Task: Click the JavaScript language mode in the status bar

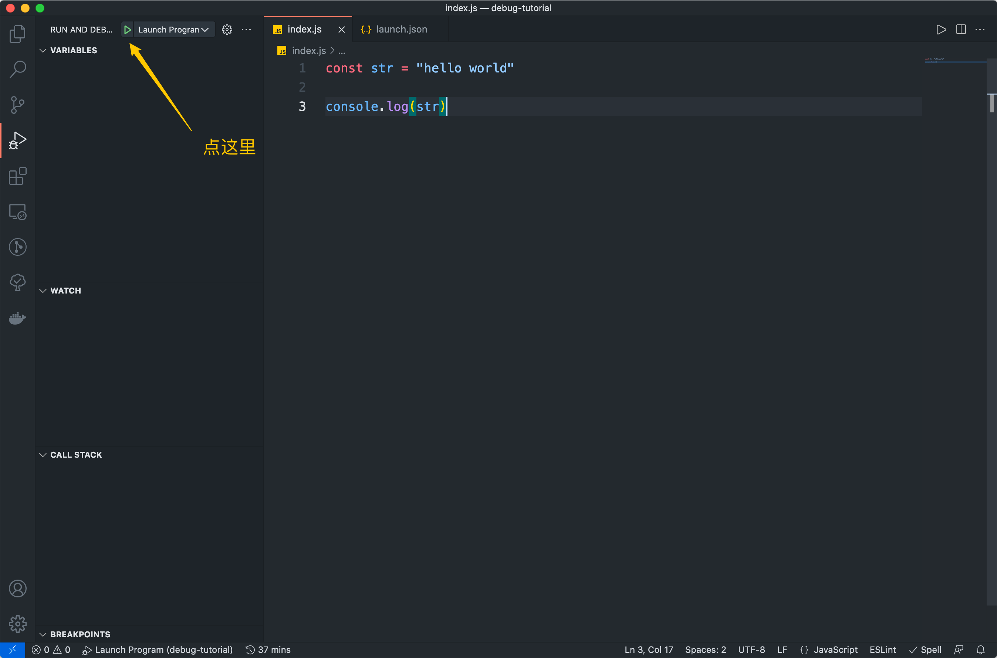Action: pyautogui.click(x=835, y=649)
